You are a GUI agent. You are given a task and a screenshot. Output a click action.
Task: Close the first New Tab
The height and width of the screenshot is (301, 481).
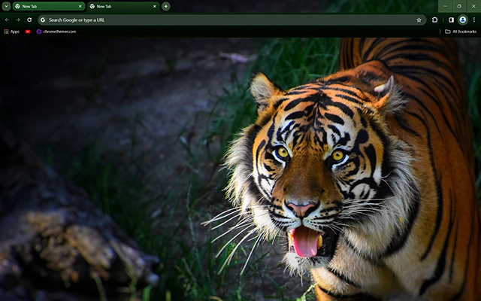(80, 6)
